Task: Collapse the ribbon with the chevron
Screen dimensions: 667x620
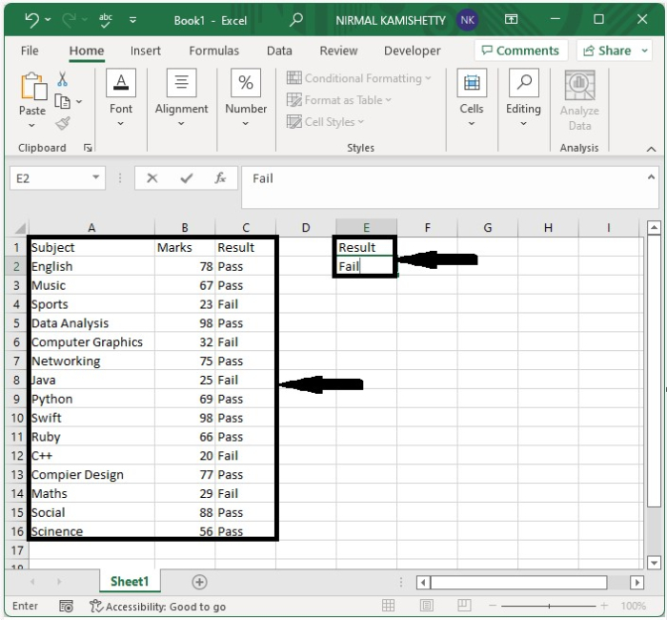Action: 651,149
